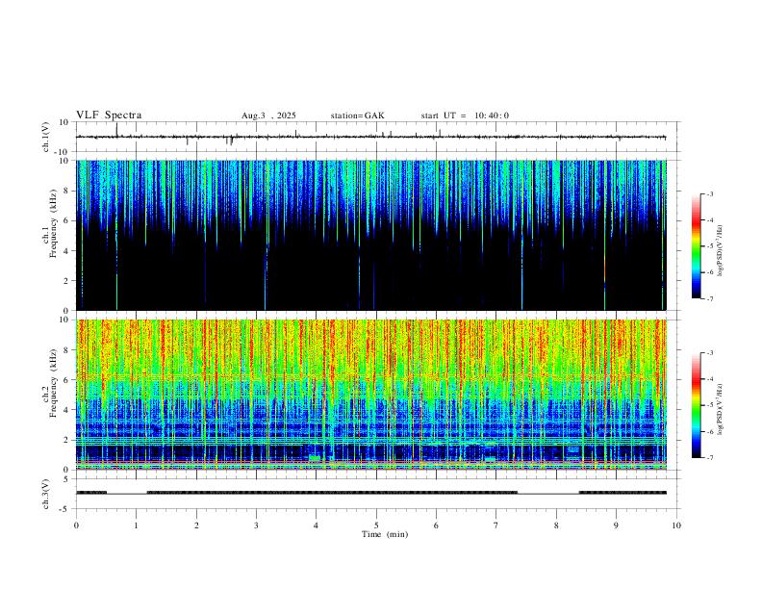This screenshot has width=762, height=589.
Task: Click the ch.2 color bar '-7' label
Action: pos(709,457)
